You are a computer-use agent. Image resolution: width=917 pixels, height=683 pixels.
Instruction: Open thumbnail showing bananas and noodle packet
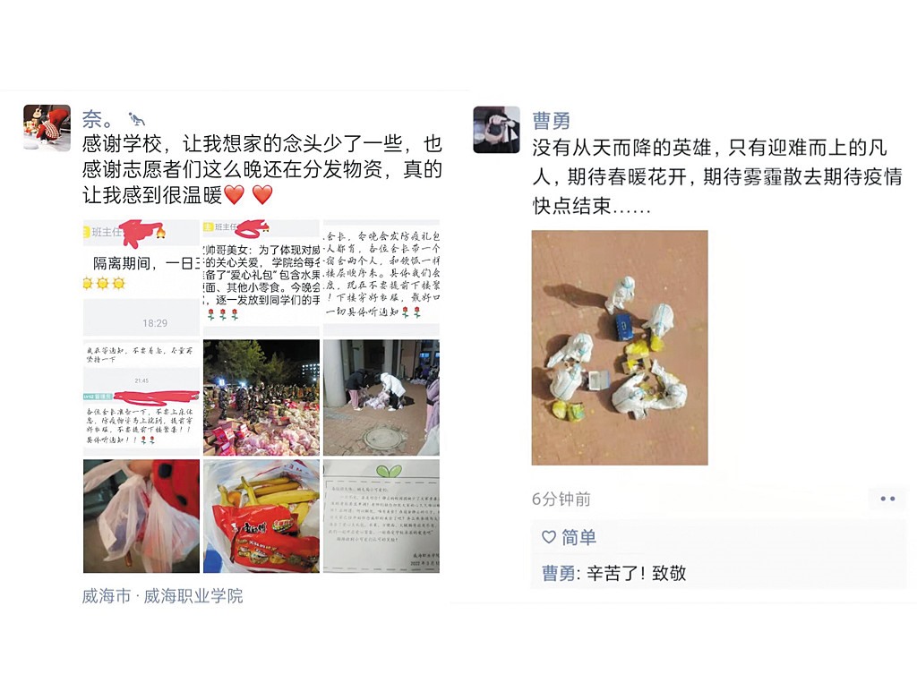tap(261, 516)
